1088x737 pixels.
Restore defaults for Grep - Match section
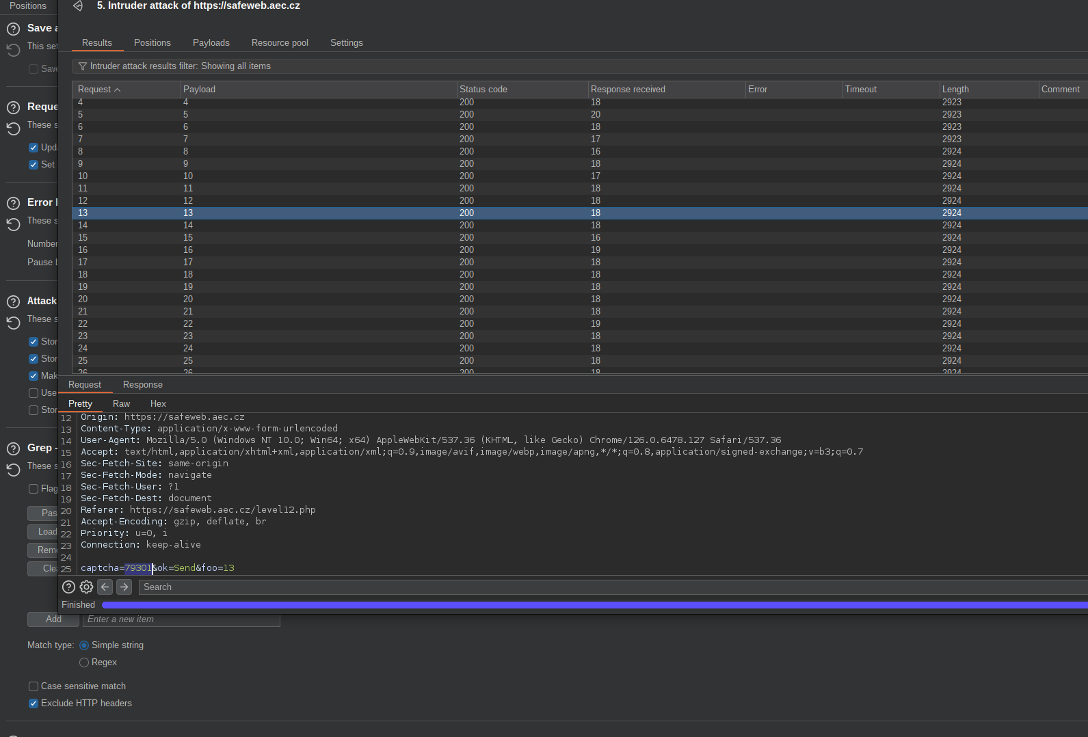click(13, 470)
